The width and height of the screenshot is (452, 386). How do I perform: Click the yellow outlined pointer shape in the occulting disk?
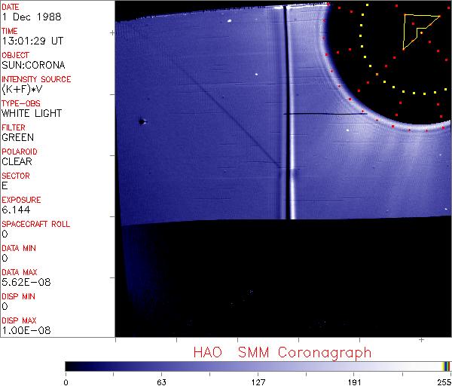[x=416, y=31]
